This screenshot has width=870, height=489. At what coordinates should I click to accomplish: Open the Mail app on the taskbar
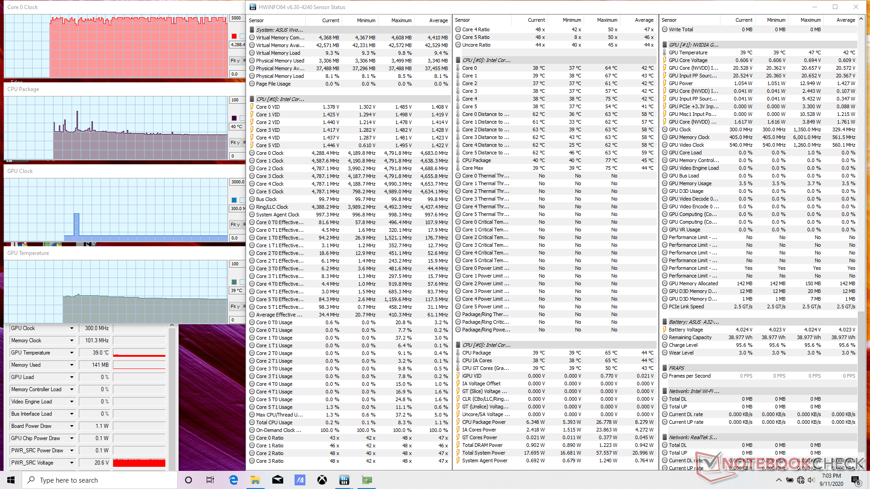(x=277, y=480)
